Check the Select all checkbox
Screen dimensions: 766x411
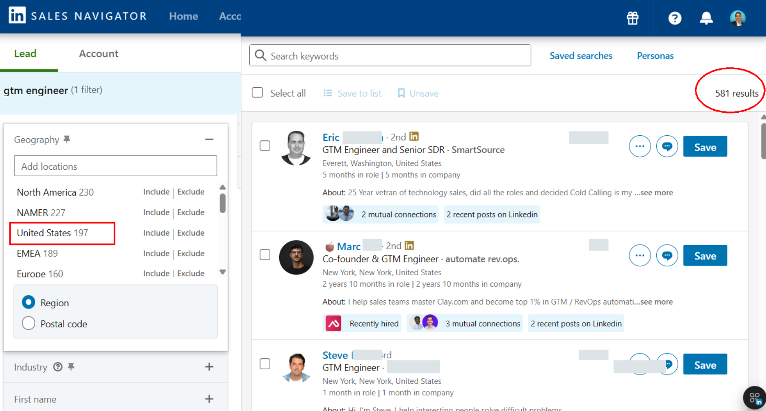click(x=257, y=93)
